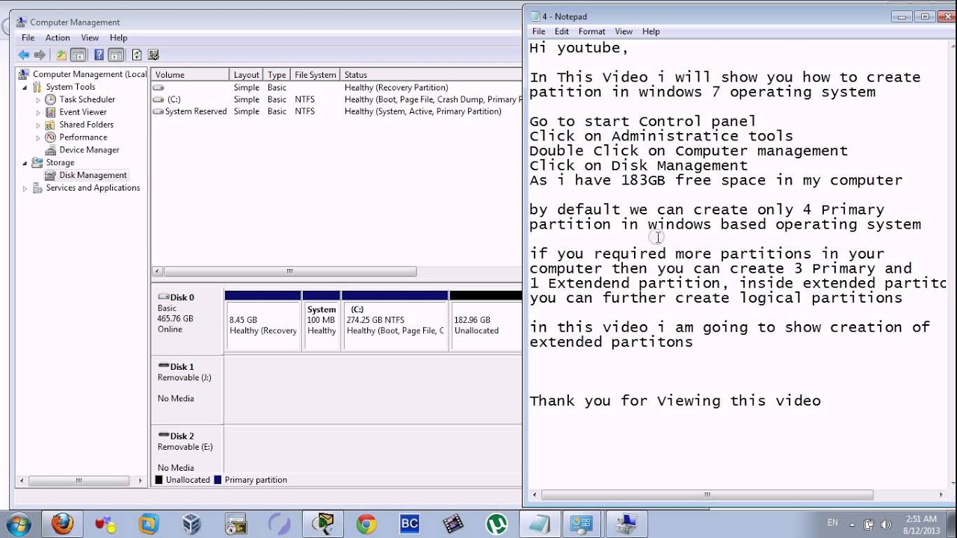The width and height of the screenshot is (957, 538).
Task: Click the Layout column header
Action: tap(246, 75)
